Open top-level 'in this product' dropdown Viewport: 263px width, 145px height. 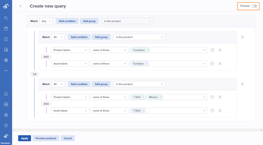127,21
